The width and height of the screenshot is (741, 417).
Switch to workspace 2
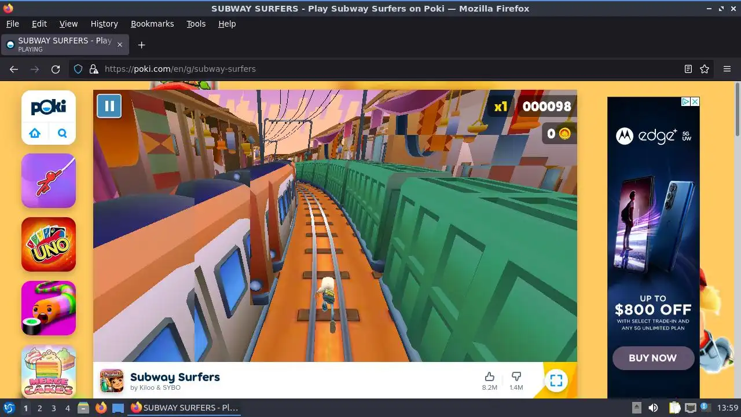click(x=39, y=408)
